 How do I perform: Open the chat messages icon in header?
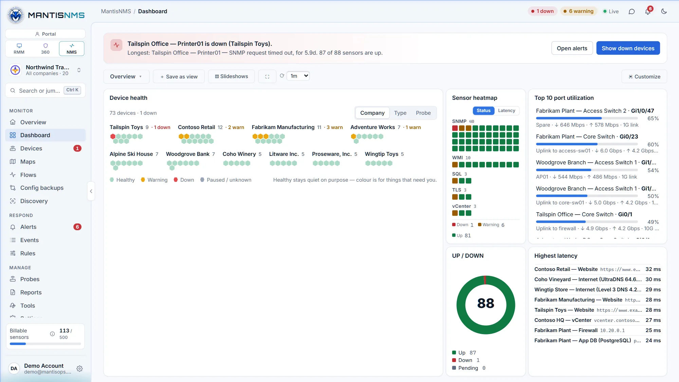(x=631, y=12)
